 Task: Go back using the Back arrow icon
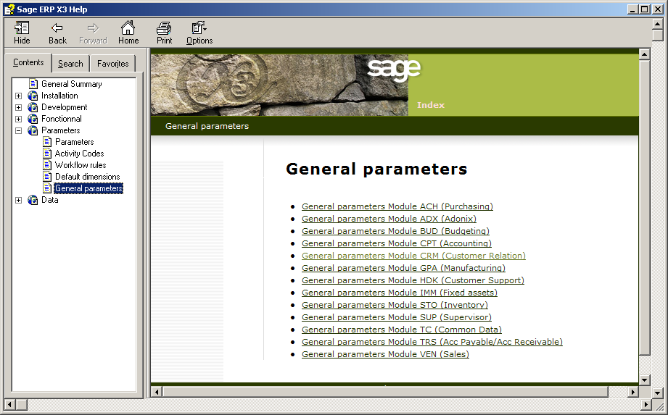coord(57,29)
